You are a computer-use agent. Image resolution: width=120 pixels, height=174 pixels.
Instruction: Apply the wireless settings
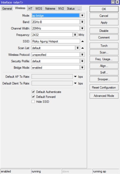pyautogui.click(x=104, y=23)
